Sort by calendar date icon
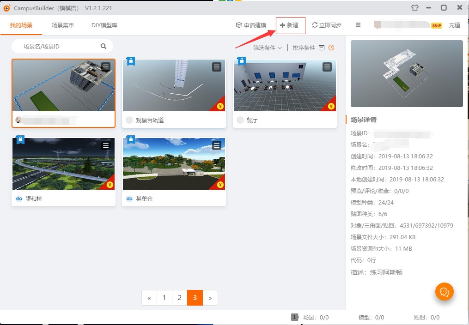The height and width of the screenshot is (325, 469). coord(322,48)
